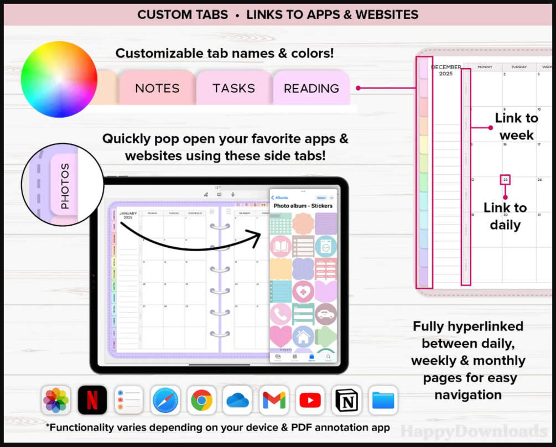The height and width of the screenshot is (447, 556).
Task: Tap the Select button in Photos
Action: (321, 198)
